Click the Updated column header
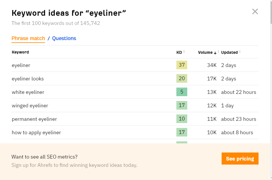The width and height of the screenshot is (272, 180). pos(229,52)
